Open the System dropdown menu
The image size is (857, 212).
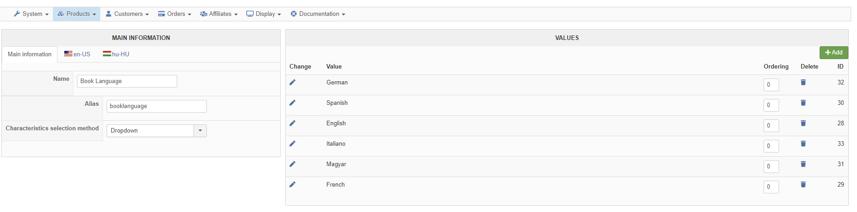point(31,14)
